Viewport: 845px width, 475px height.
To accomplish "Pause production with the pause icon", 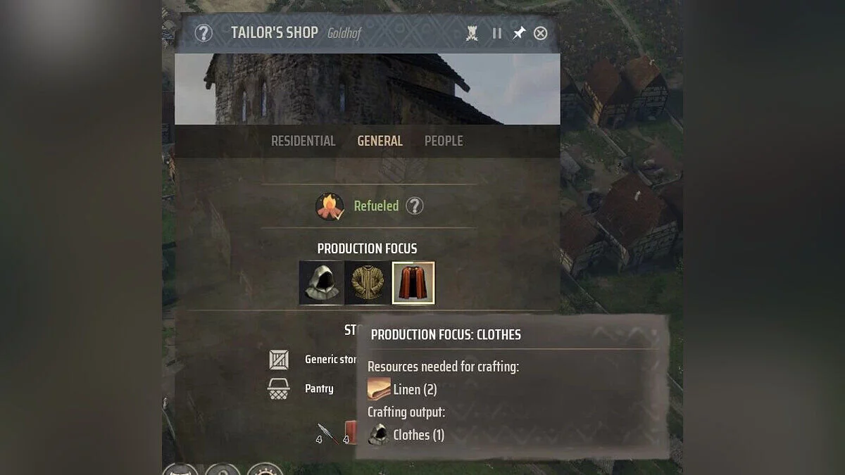I will pyautogui.click(x=497, y=33).
